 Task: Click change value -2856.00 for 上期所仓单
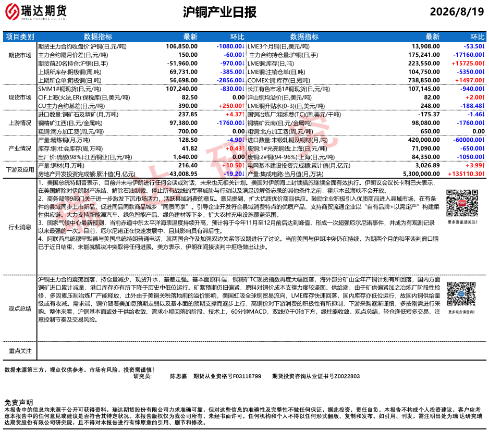(x=230, y=80)
